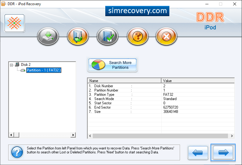Image resolution: width=242 pixels, height=165 pixels.
Task: Select the End Sector row
Action: click(x=161, y=107)
